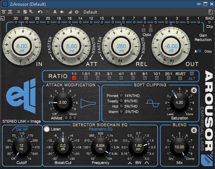This screenshot has height=169, width=215.
Task: Toggle the sidechain Listen button
Action: pyautogui.click(x=47, y=129)
